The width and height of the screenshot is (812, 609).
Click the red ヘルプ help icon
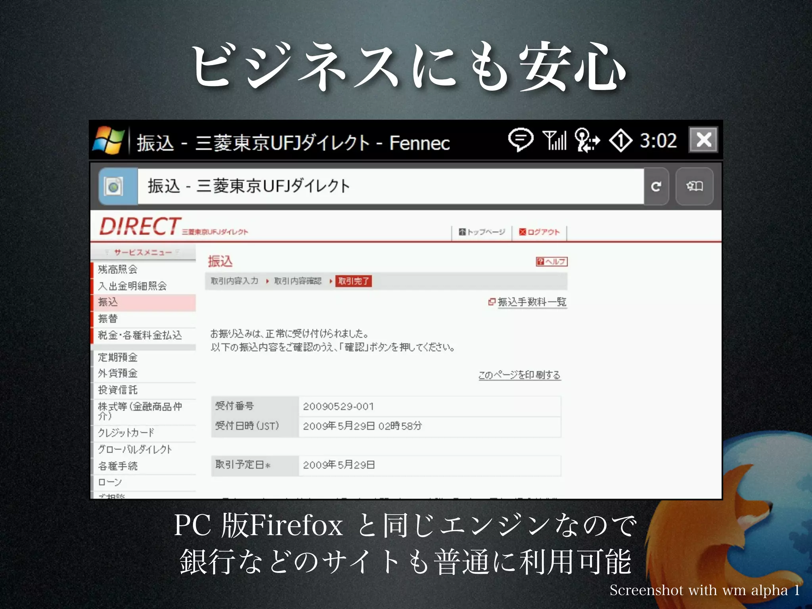click(x=552, y=262)
